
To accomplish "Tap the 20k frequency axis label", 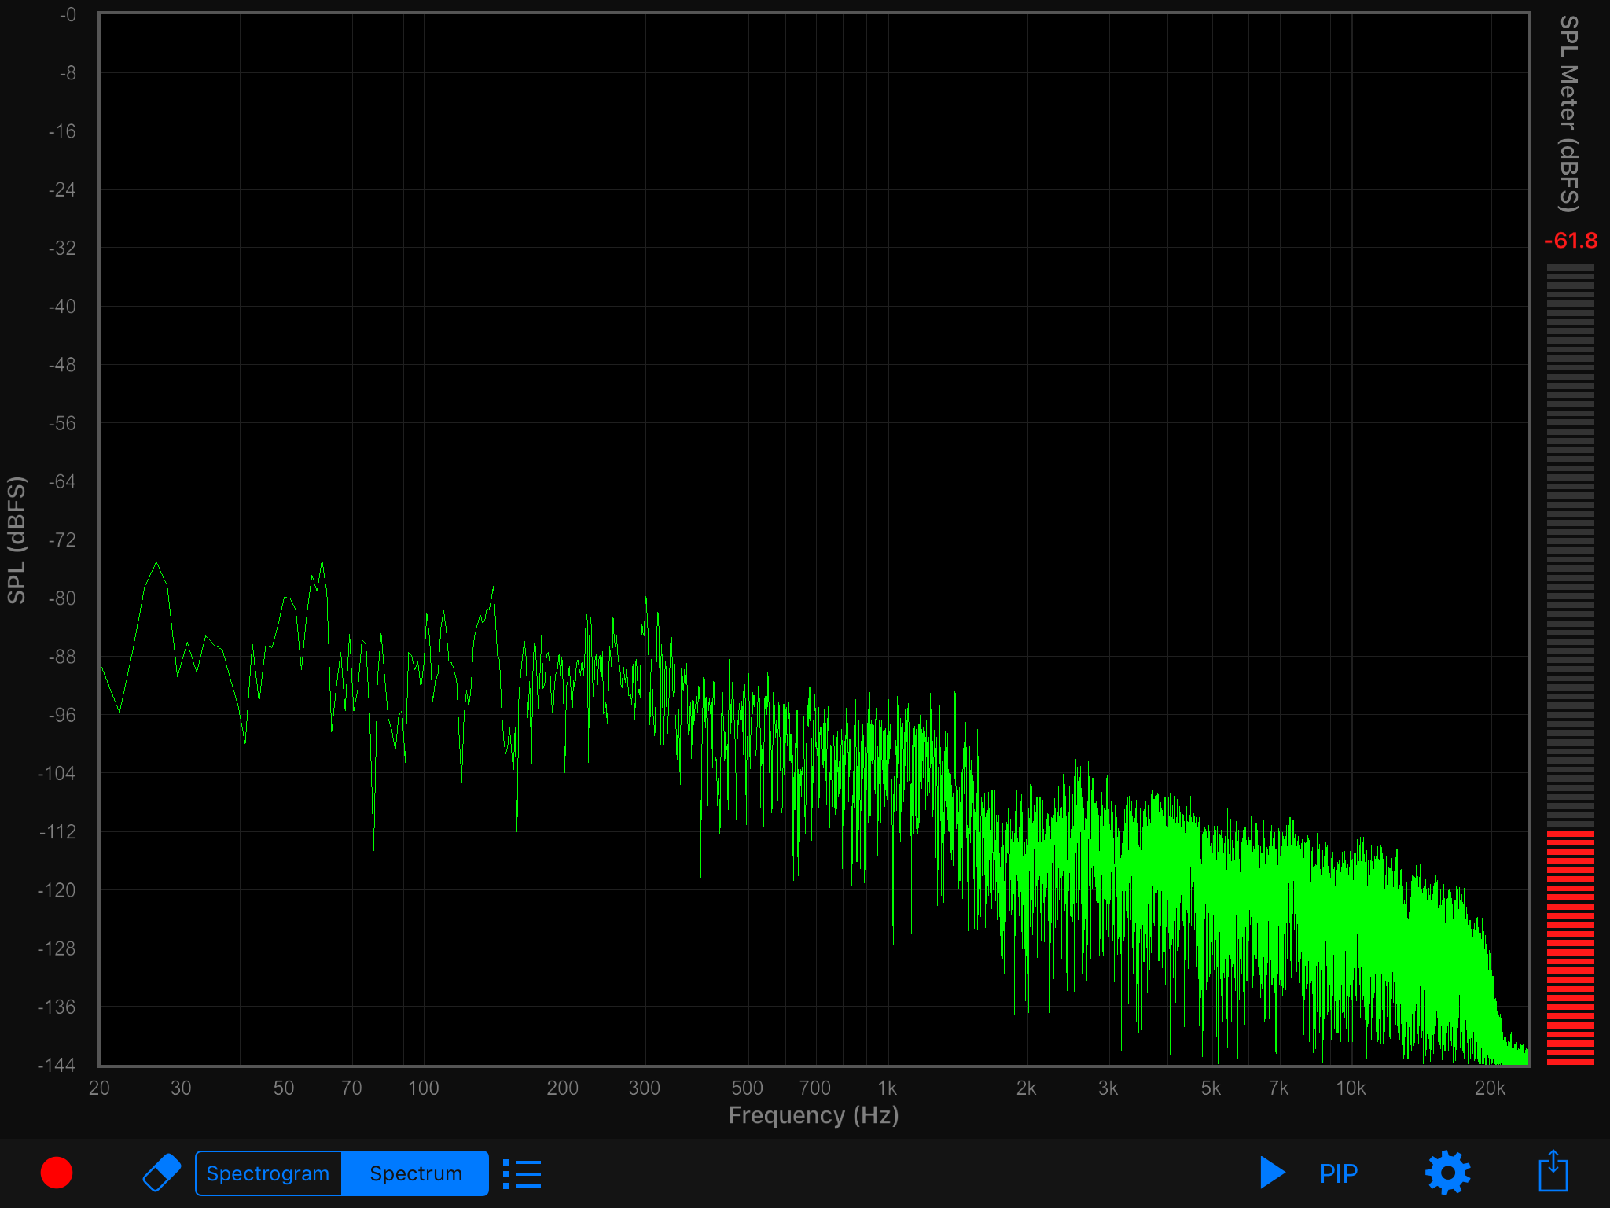I will coord(1490,1088).
